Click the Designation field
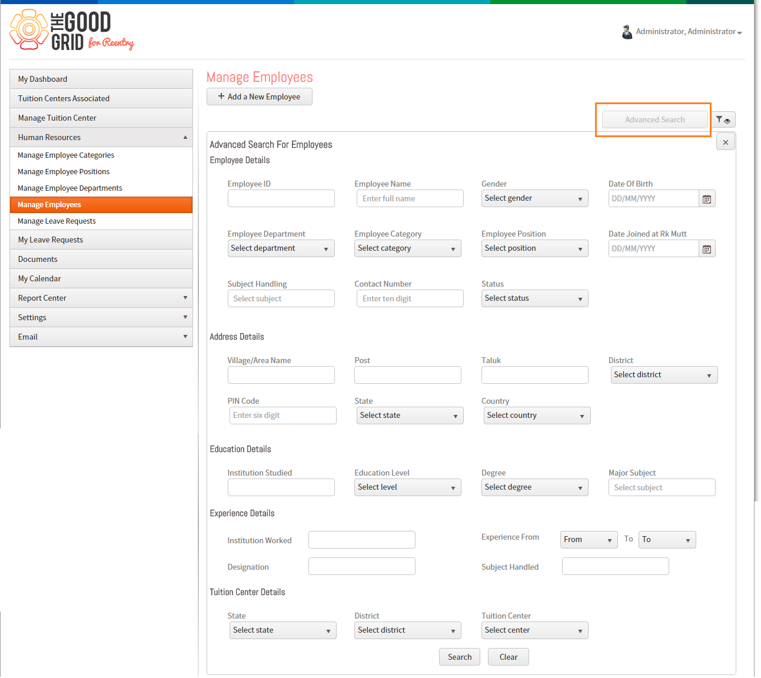 pos(361,566)
